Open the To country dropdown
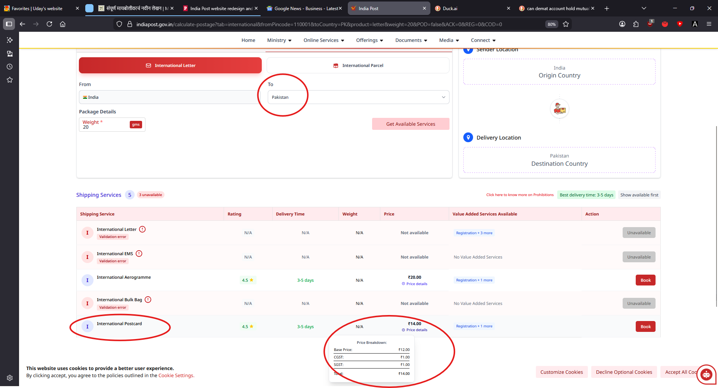 click(x=358, y=97)
